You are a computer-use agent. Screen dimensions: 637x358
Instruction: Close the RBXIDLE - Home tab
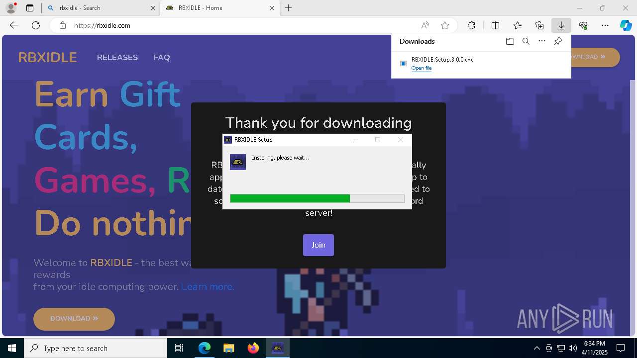pos(272,8)
